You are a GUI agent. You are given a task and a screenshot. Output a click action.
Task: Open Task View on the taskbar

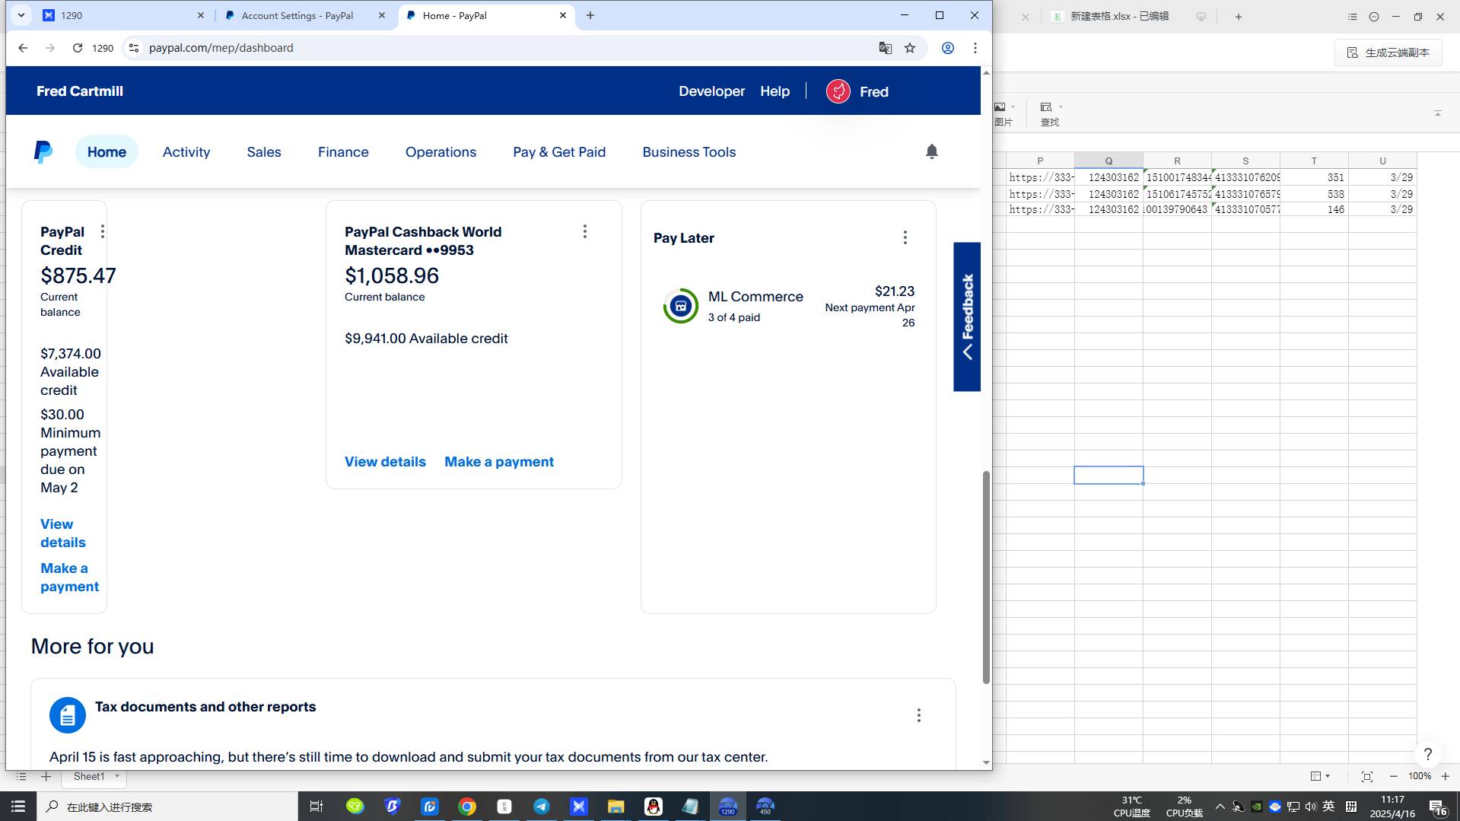(316, 807)
